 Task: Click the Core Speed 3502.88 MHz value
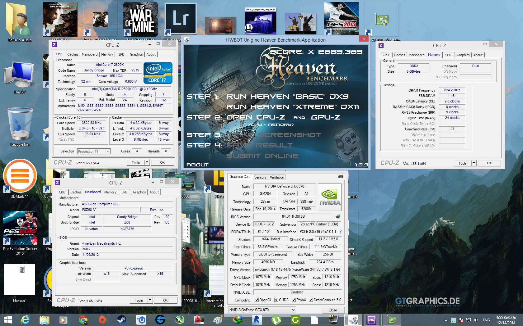[92, 123]
